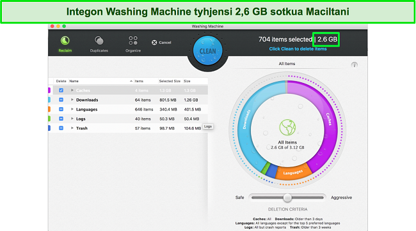Toggle the Downloads delete checkbox
Screen dimensions: 416x231
61,100
